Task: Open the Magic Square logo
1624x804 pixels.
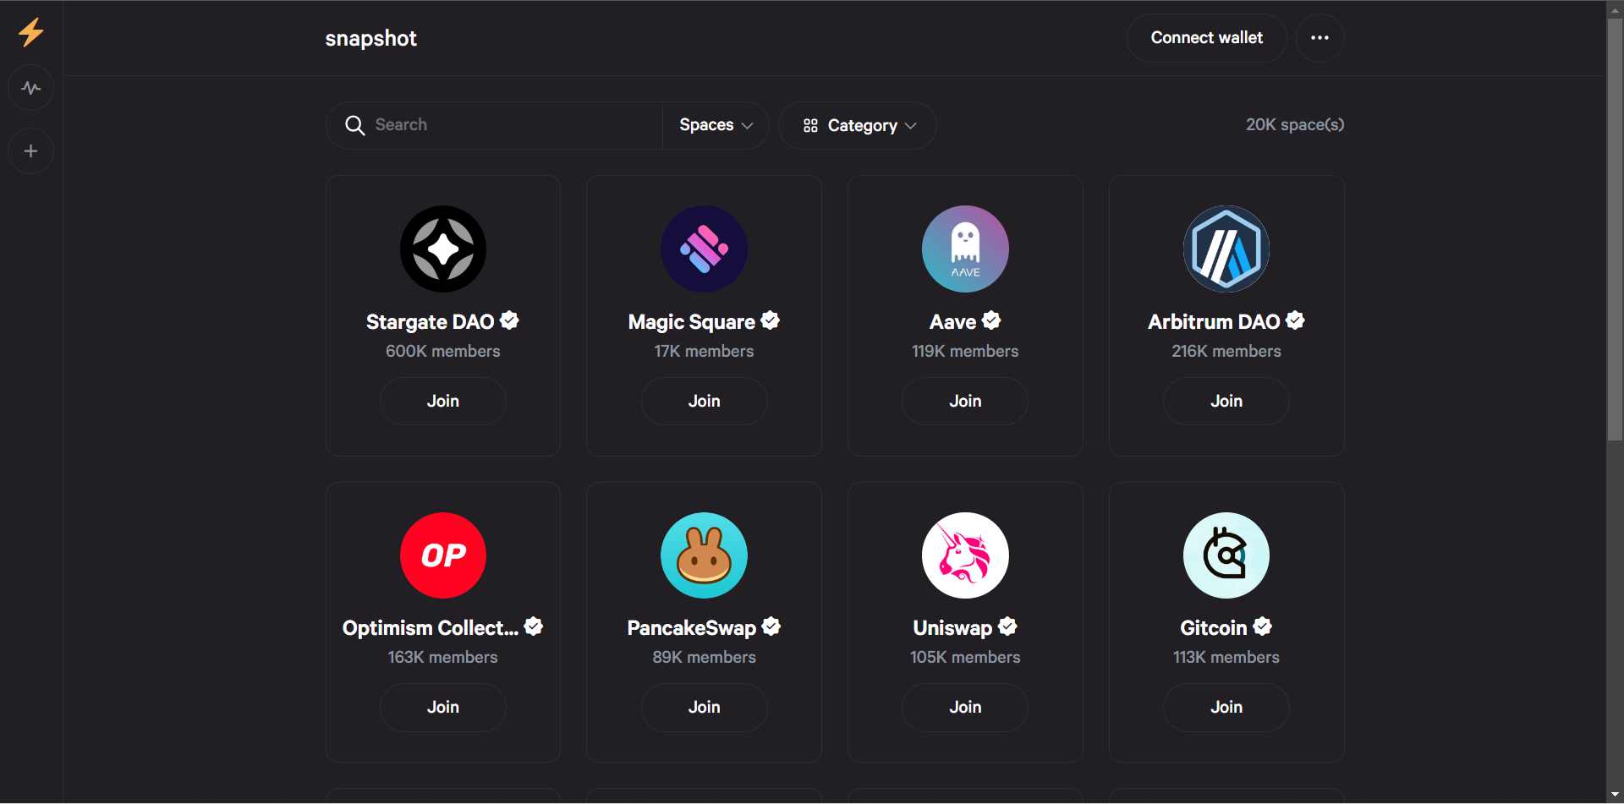Action: pos(704,249)
